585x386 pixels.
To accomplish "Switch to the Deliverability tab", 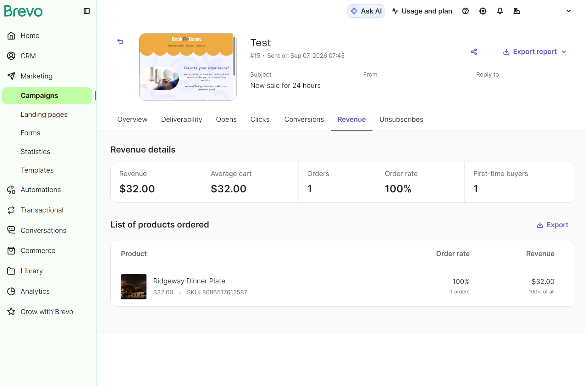I will [x=182, y=120].
